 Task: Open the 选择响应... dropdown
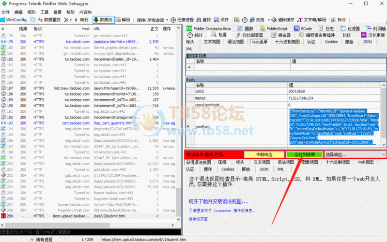[x=355, y=155]
